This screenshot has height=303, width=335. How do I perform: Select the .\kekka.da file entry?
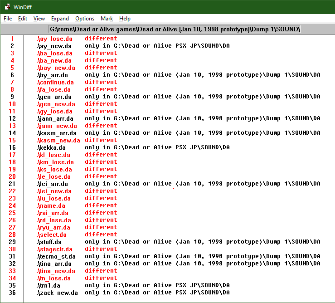pyautogui.click(x=51, y=148)
